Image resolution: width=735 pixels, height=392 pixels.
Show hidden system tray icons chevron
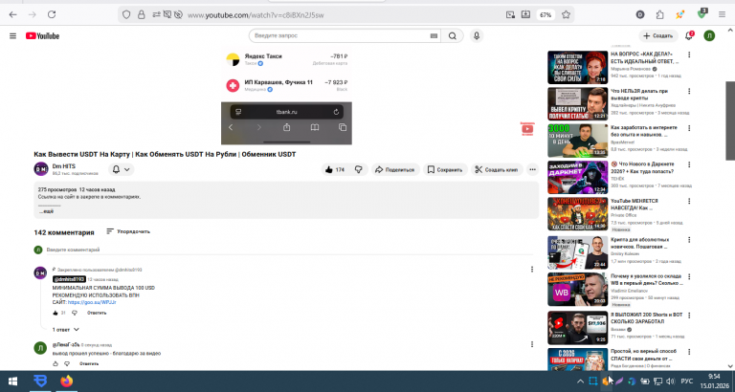tap(580, 381)
